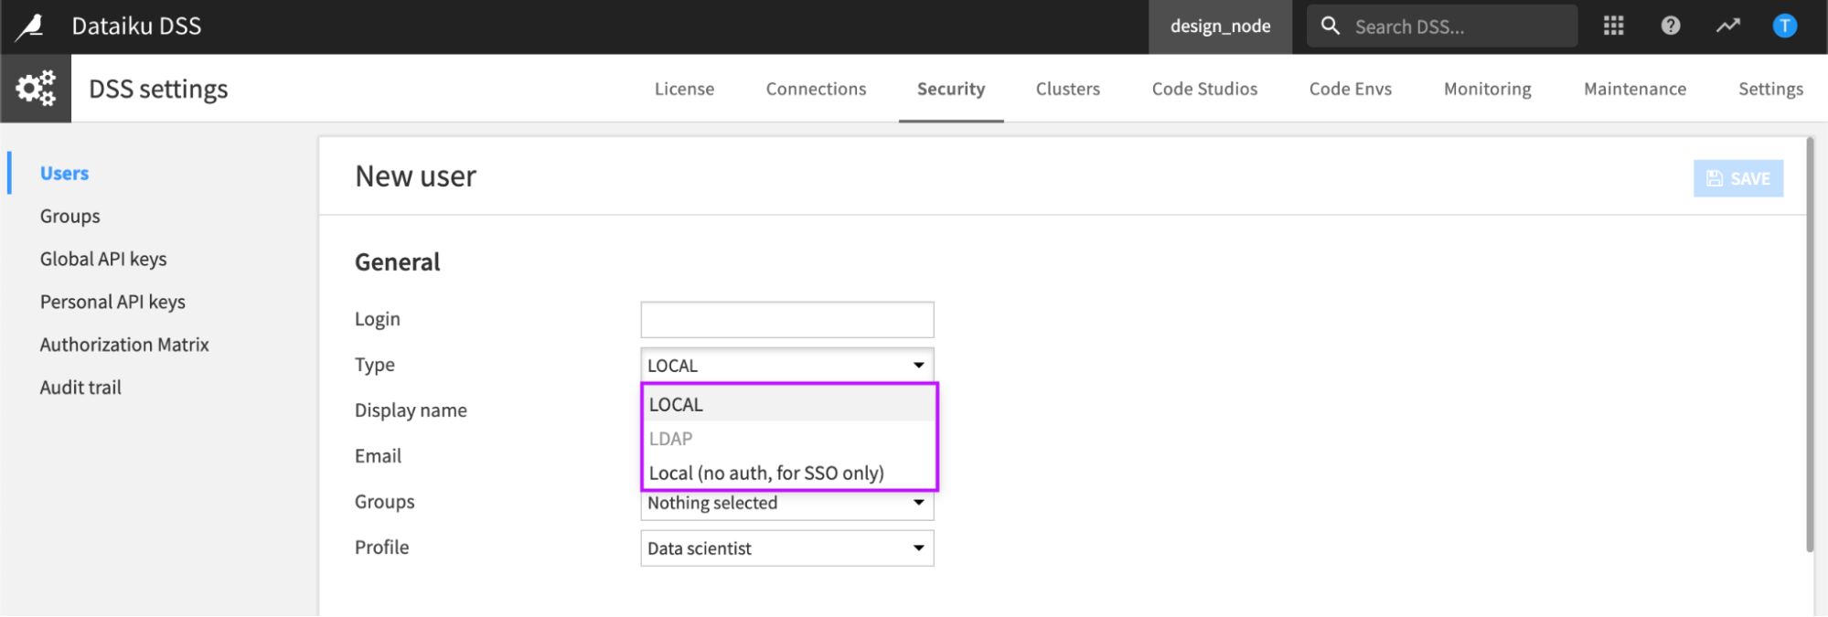The width and height of the screenshot is (1828, 617).
Task: Click the SAVE button
Action: tap(1738, 178)
